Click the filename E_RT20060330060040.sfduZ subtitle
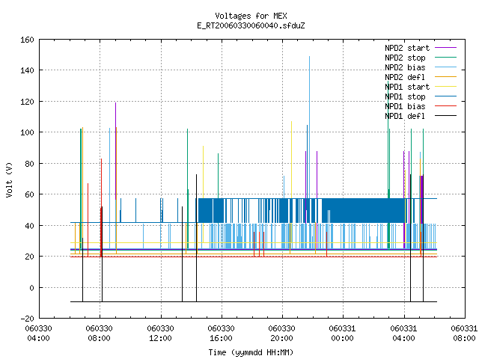479x359 pixels. (x=251, y=25)
